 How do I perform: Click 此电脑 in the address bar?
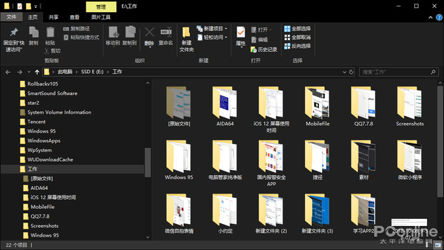tap(65, 72)
